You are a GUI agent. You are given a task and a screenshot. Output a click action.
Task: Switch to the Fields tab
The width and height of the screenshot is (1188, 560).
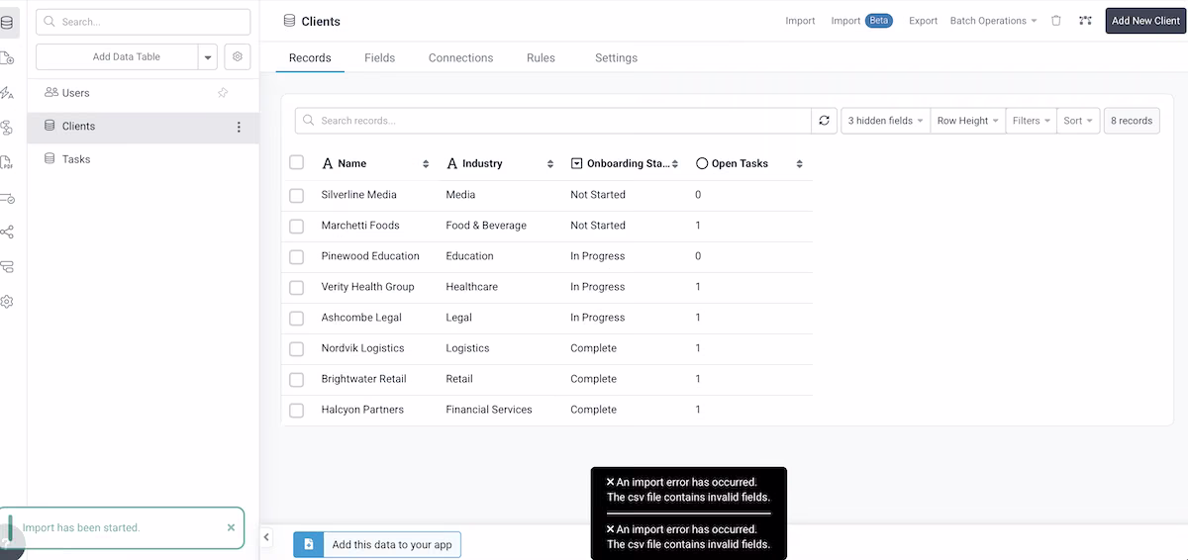(x=379, y=58)
